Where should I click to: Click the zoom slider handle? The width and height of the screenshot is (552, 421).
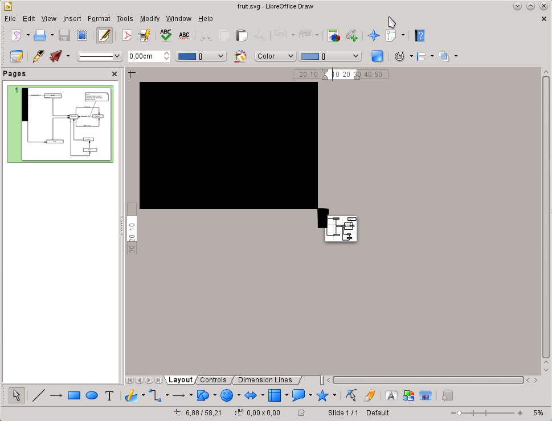click(x=459, y=413)
